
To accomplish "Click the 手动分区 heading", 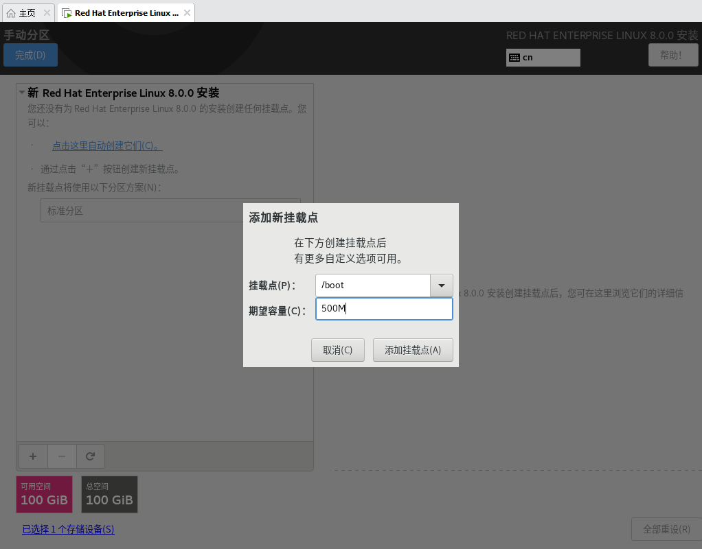I will click(x=27, y=35).
